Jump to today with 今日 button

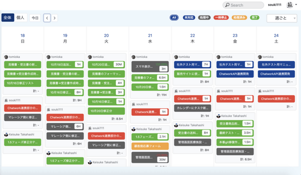pos(35,18)
